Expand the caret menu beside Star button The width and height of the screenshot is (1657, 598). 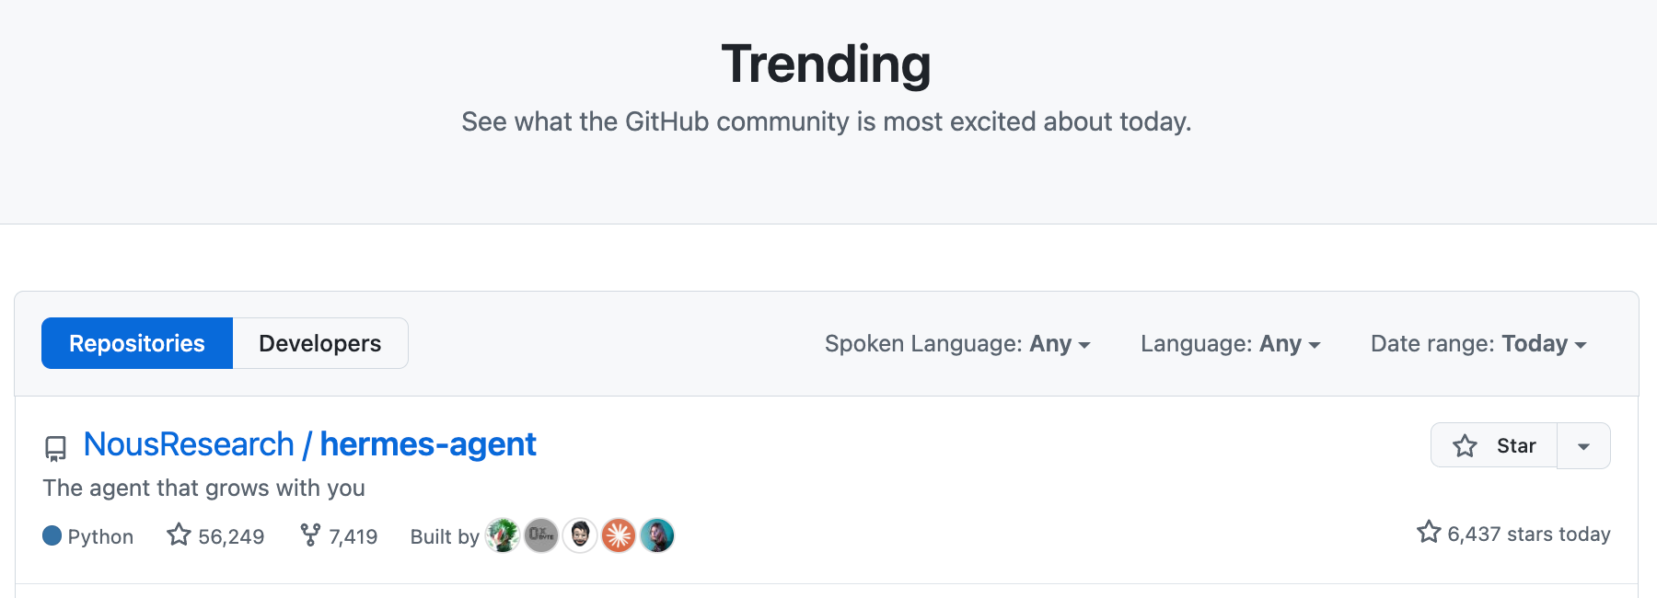[x=1583, y=446]
